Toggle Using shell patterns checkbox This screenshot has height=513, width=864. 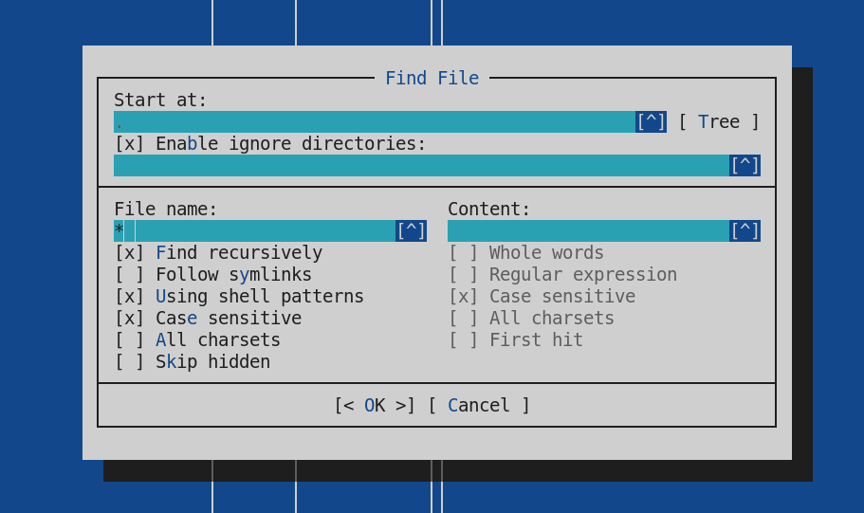[x=239, y=297]
